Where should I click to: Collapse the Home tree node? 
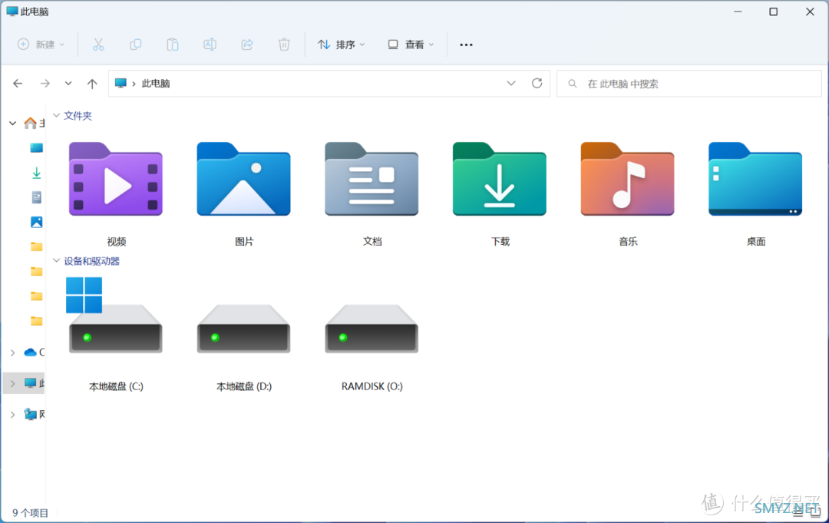click(x=13, y=123)
